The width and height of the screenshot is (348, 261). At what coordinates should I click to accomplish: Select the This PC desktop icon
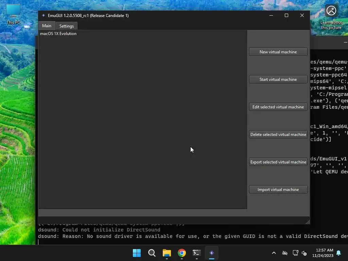[x=13, y=14]
